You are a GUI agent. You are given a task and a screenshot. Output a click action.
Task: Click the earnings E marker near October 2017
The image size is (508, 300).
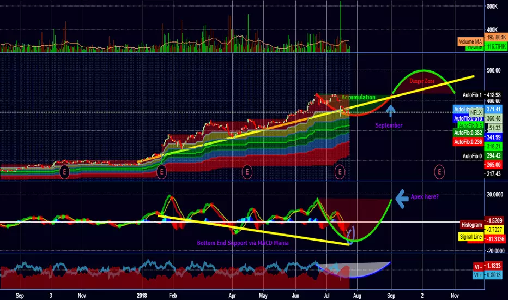click(x=64, y=172)
